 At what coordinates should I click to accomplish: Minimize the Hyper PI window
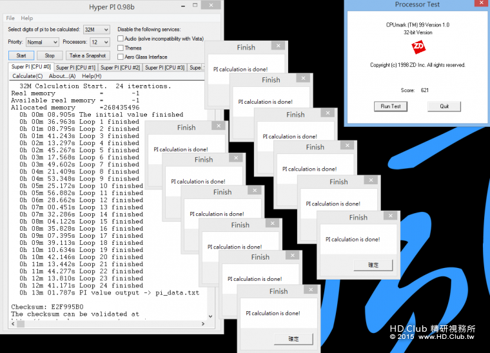[x=183, y=6]
